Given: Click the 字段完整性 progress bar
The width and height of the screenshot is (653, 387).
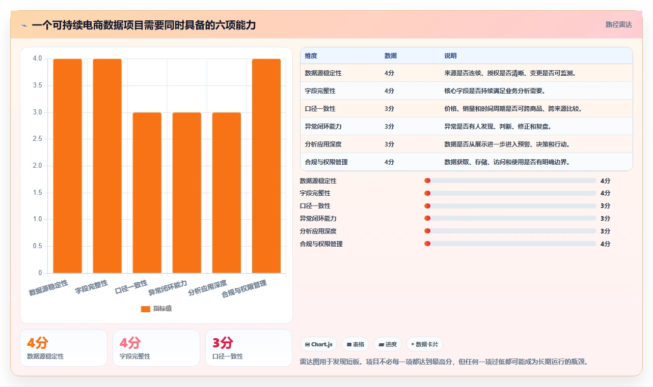Looking at the screenshot, I should click(510, 193).
